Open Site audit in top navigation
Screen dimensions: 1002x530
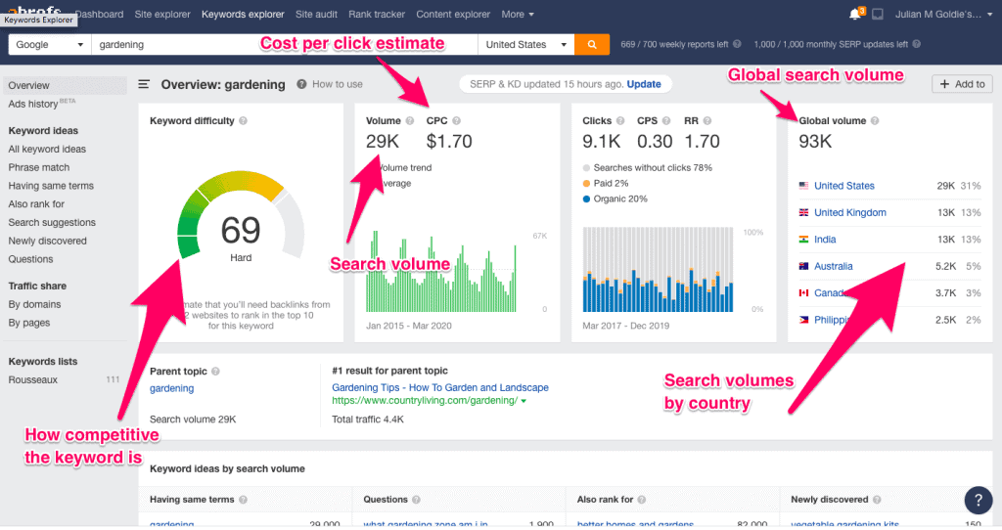[316, 14]
